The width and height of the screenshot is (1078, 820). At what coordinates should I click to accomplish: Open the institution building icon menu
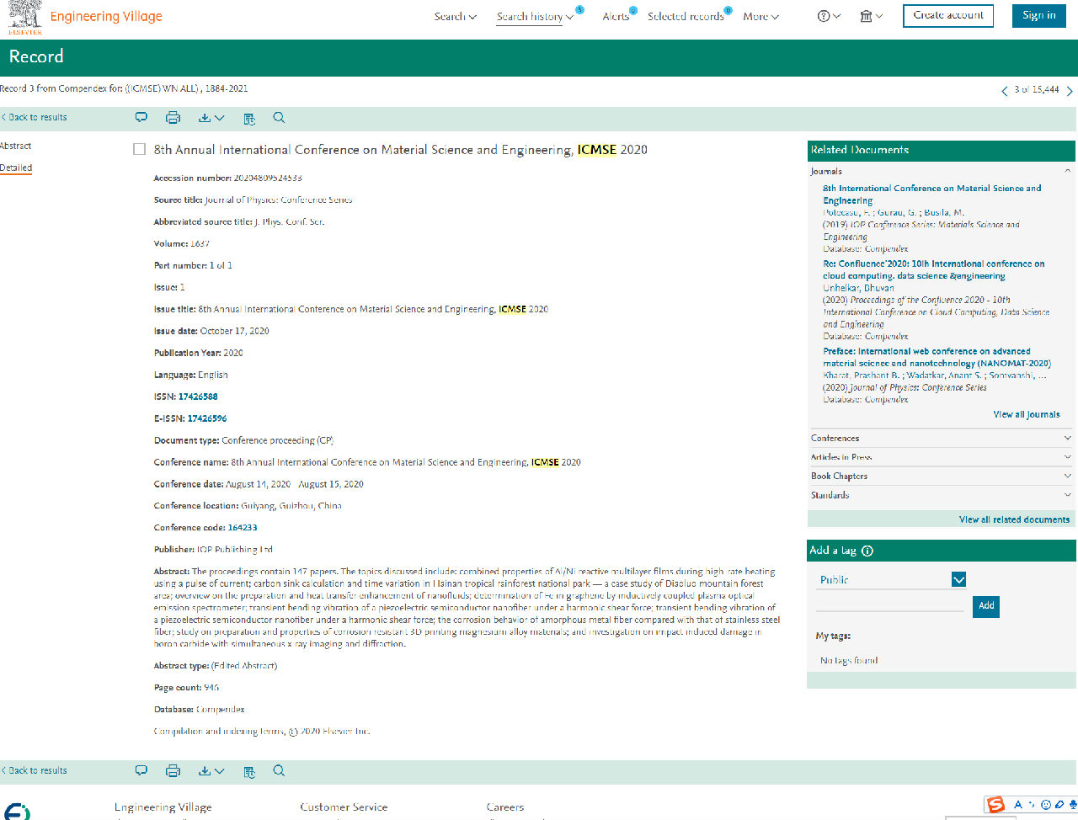point(871,16)
